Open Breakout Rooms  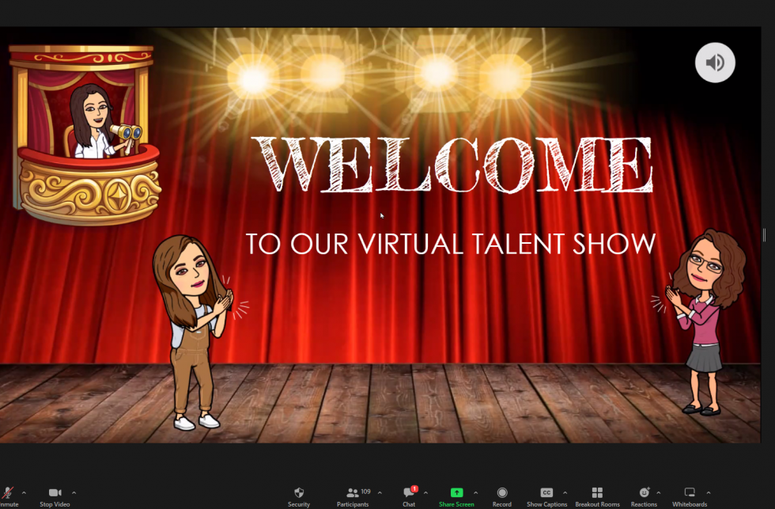(597, 491)
